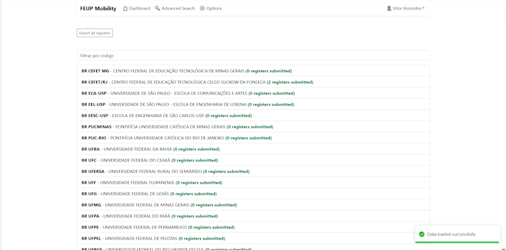Viewport: 506px width, 250px height.
Task: Open BR CEFET/RJ with 2 registers
Action: click(x=254, y=82)
